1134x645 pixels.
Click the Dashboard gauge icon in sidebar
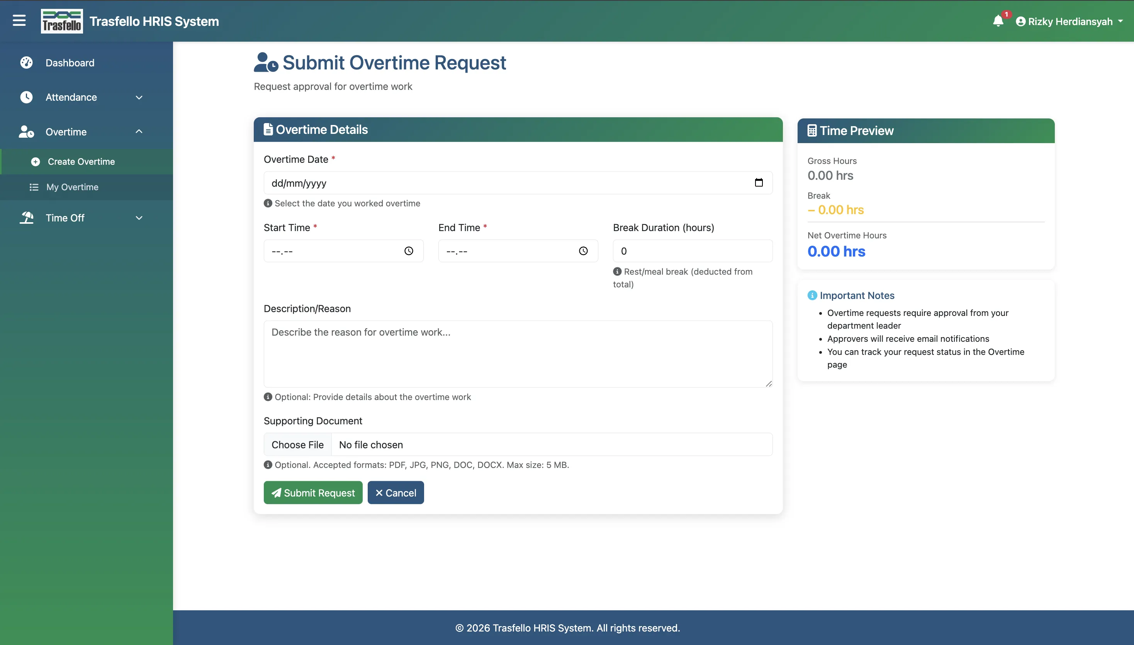pos(27,62)
